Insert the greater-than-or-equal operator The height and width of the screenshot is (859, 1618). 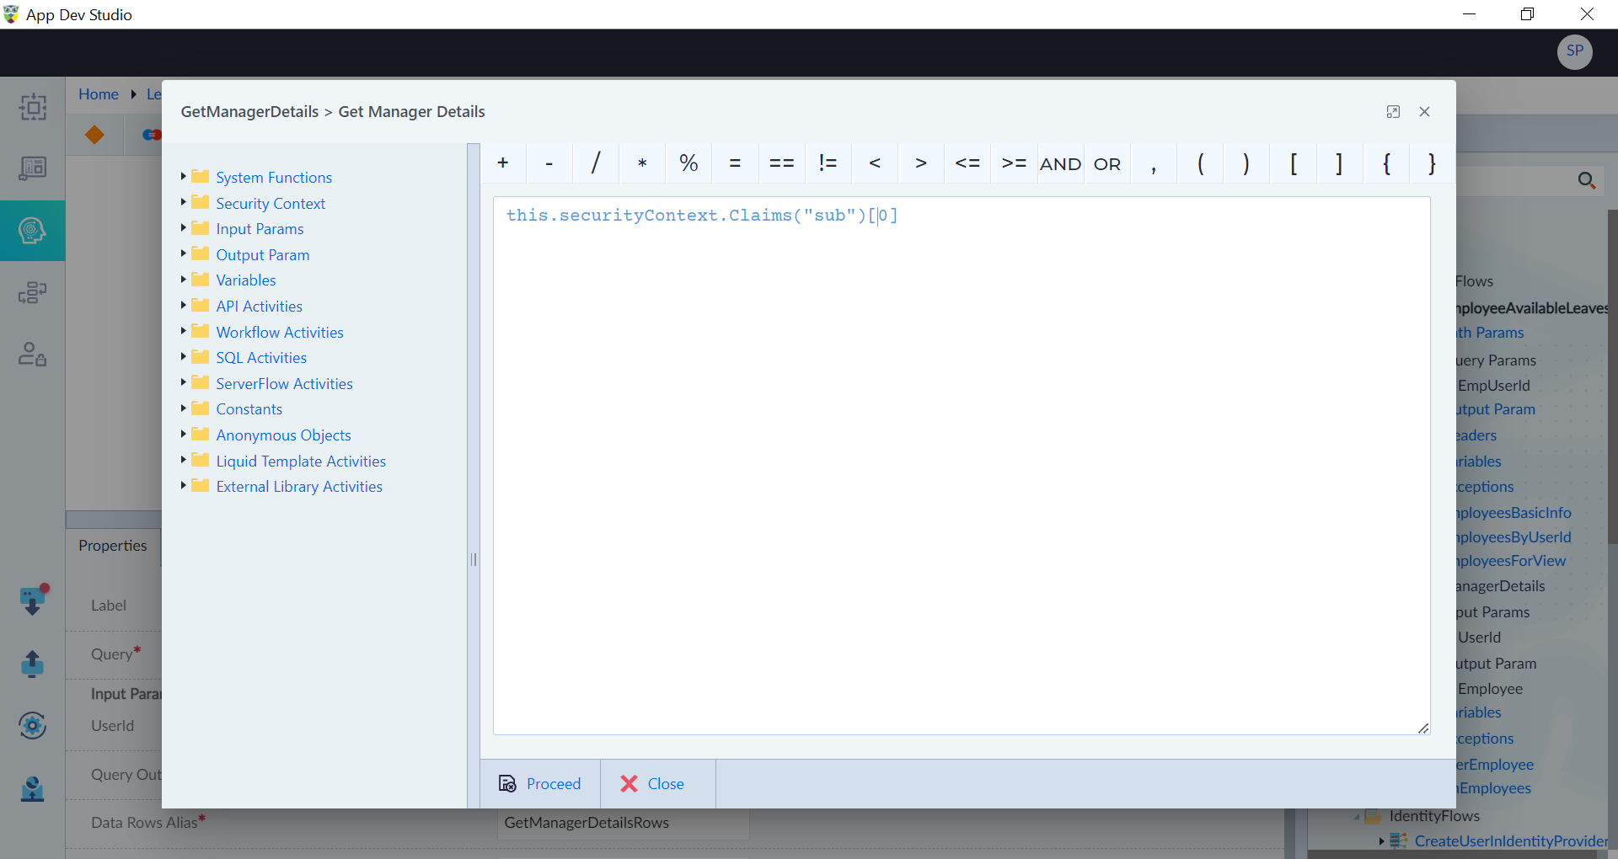coord(1014,163)
